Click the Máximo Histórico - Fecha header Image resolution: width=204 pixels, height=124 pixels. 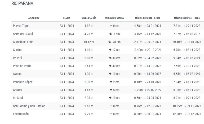click(187, 18)
